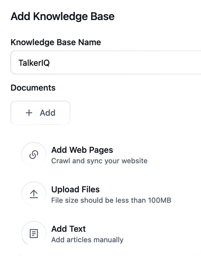Open the Add Web Pages option
This screenshot has width=201, height=256.
coord(82,150)
